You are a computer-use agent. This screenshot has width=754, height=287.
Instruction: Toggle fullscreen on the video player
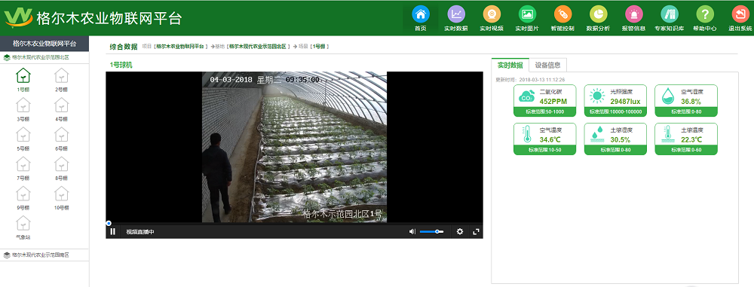(476, 232)
